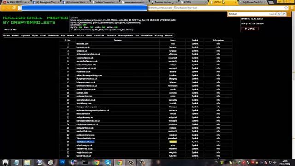Open the Zone-H menu item
The height and width of the screenshot is (166, 295).
tap(99, 36)
